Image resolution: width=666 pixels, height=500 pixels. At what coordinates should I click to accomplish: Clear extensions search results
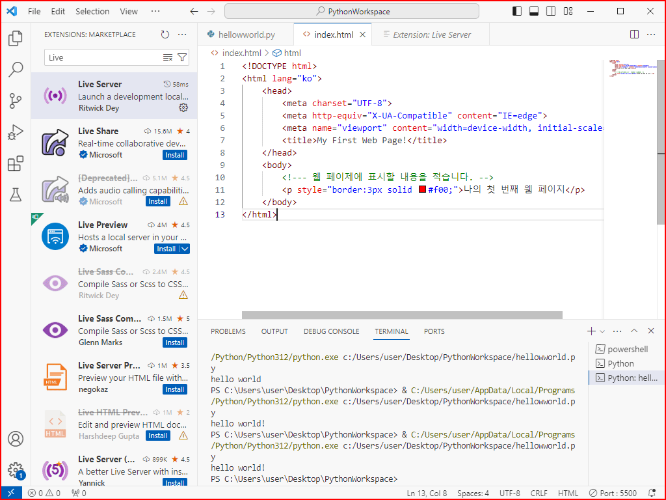click(168, 57)
